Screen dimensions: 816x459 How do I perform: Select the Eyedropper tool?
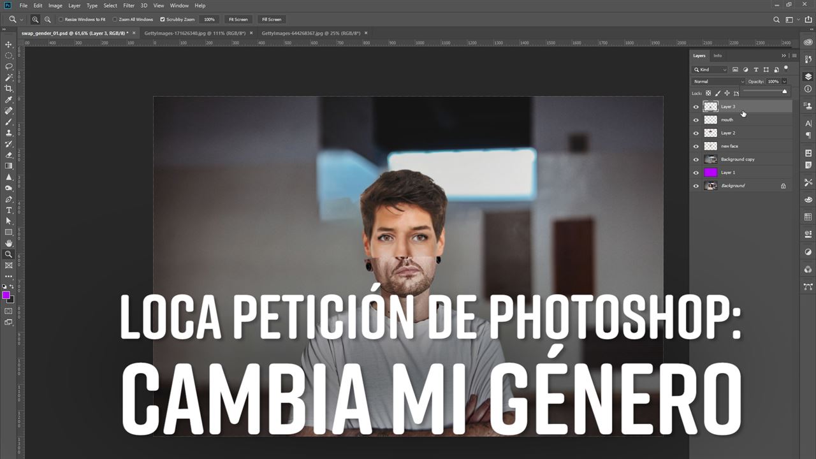(9, 99)
